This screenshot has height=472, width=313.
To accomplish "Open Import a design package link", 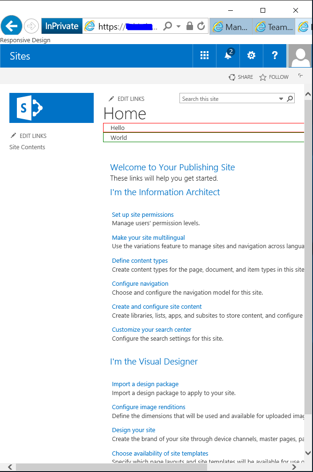I will click(x=145, y=384).
